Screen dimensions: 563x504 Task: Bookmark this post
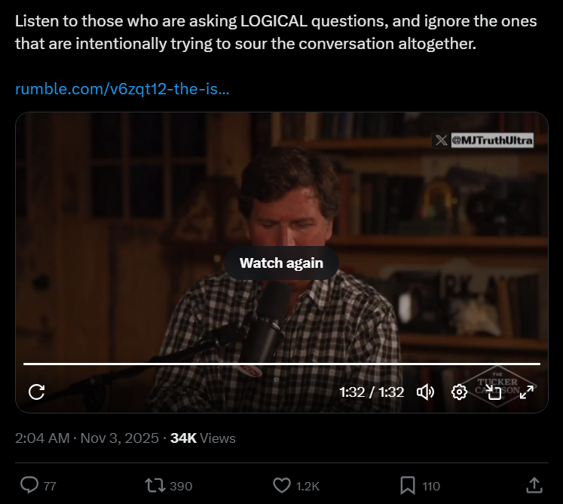[408, 485]
